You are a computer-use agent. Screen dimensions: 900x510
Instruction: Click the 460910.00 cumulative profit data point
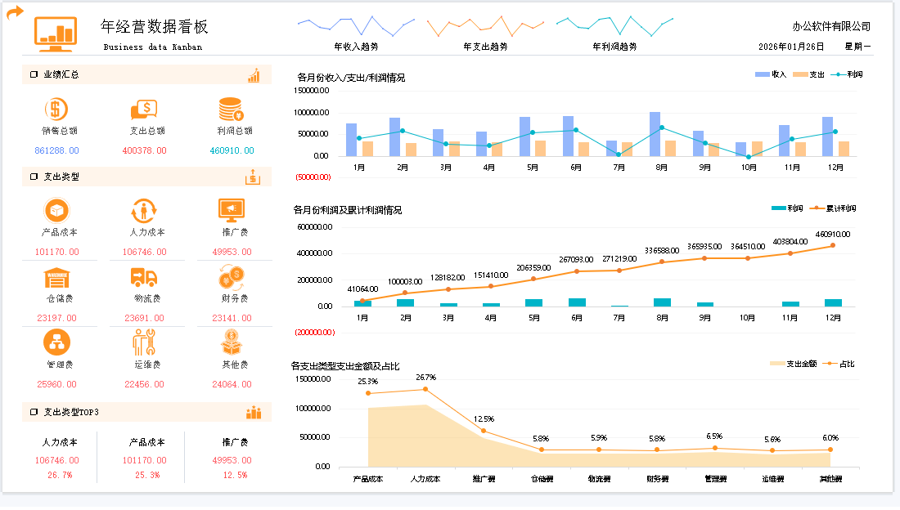[x=833, y=245]
